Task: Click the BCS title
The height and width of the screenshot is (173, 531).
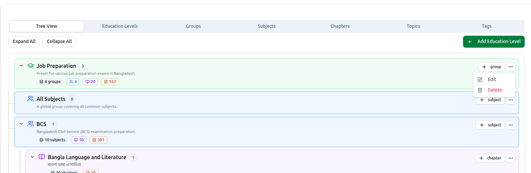Action: [x=41, y=124]
